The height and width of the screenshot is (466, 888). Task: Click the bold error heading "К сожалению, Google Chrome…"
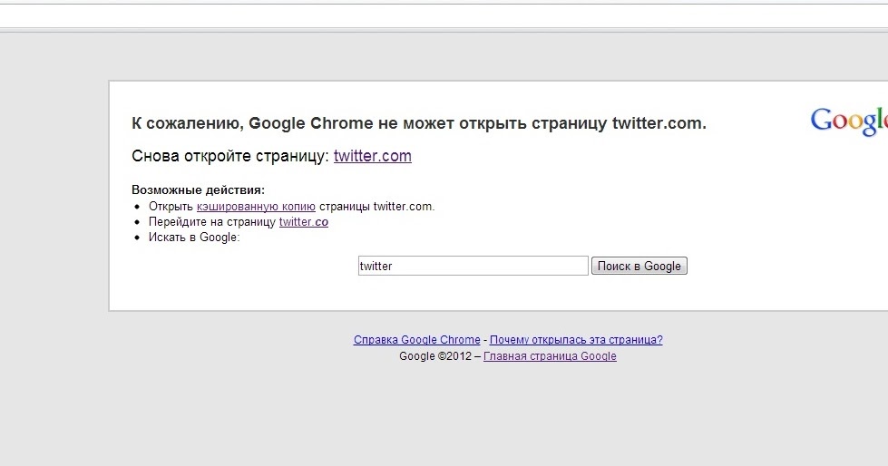coord(418,123)
